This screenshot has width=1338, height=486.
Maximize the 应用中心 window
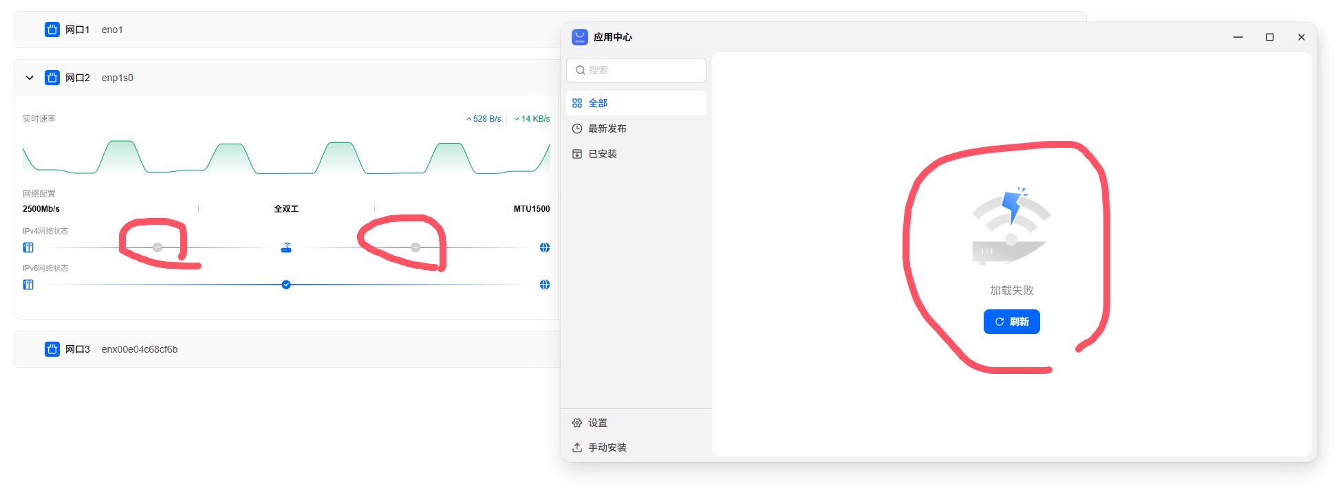[x=1270, y=37]
